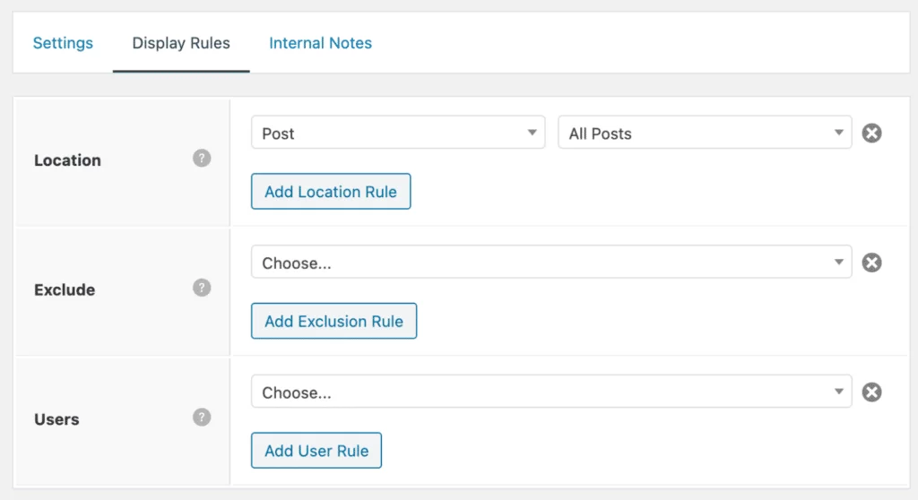
Task: Click the Exclude help question mark icon
Action: (x=202, y=288)
